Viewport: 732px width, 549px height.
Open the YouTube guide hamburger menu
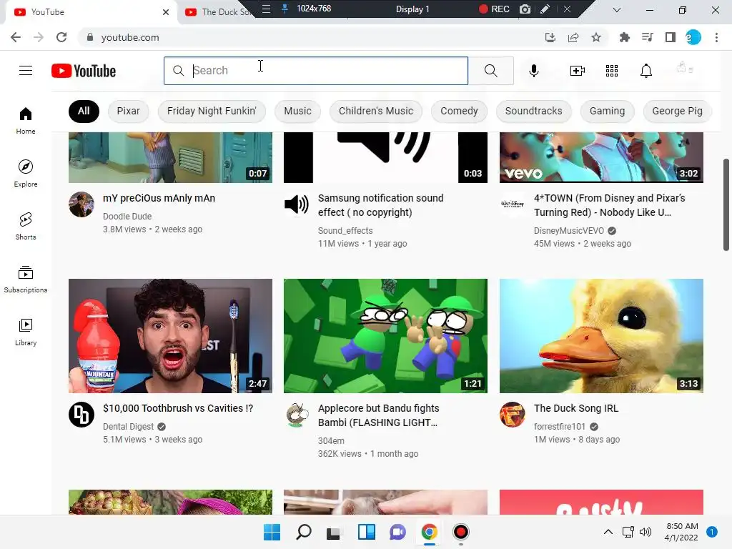point(26,71)
